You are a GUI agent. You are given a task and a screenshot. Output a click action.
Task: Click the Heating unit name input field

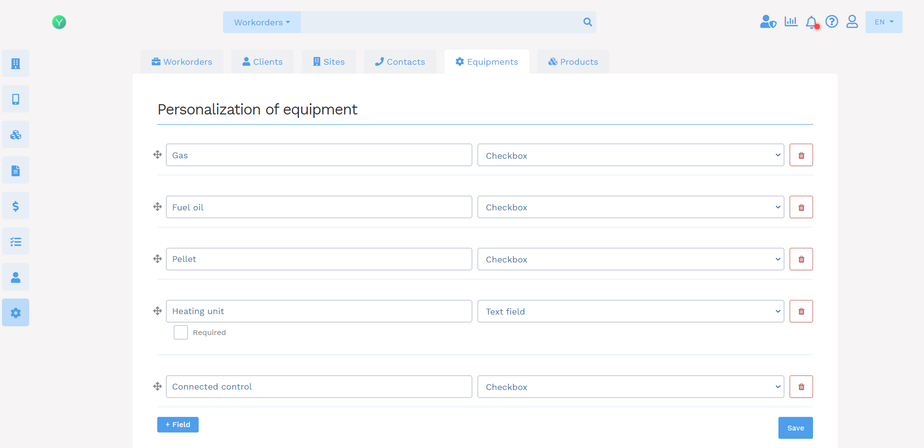click(x=319, y=311)
